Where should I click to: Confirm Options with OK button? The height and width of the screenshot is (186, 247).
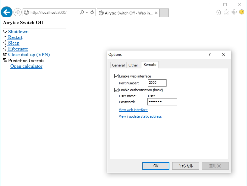[x=156, y=166]
